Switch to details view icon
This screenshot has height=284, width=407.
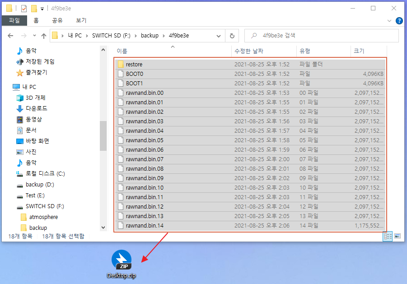click(x=388, y=236)
